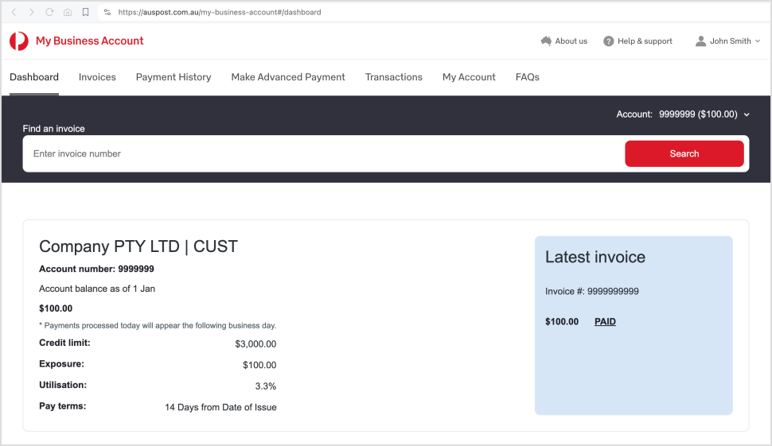
Task: Go back with browser back arrow
Action: (14, 12)
